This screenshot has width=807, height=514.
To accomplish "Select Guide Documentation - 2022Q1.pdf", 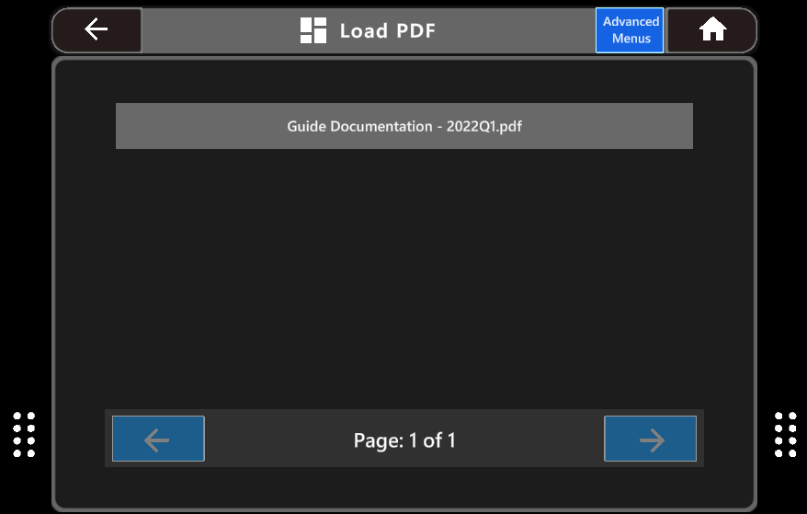I will 403,126.
